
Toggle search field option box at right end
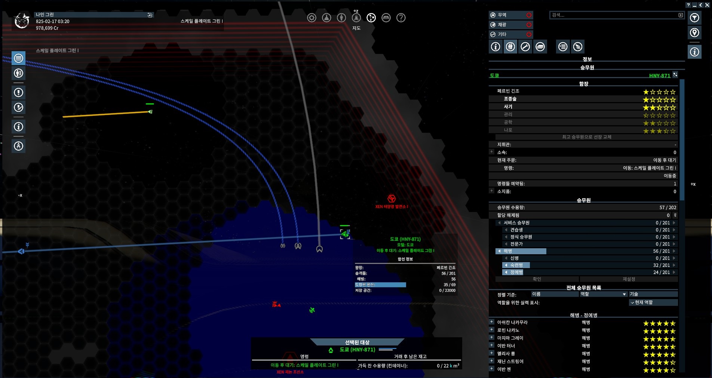[x=681, y=15]
